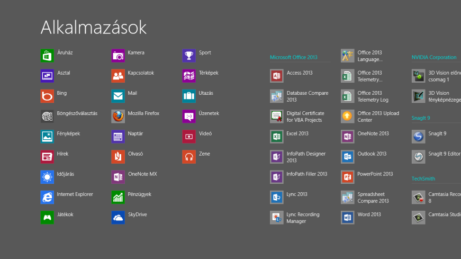The height and width of the screenshot is (259, 461).
Task: Launch the Word 2013 icon
Action: 348,218
